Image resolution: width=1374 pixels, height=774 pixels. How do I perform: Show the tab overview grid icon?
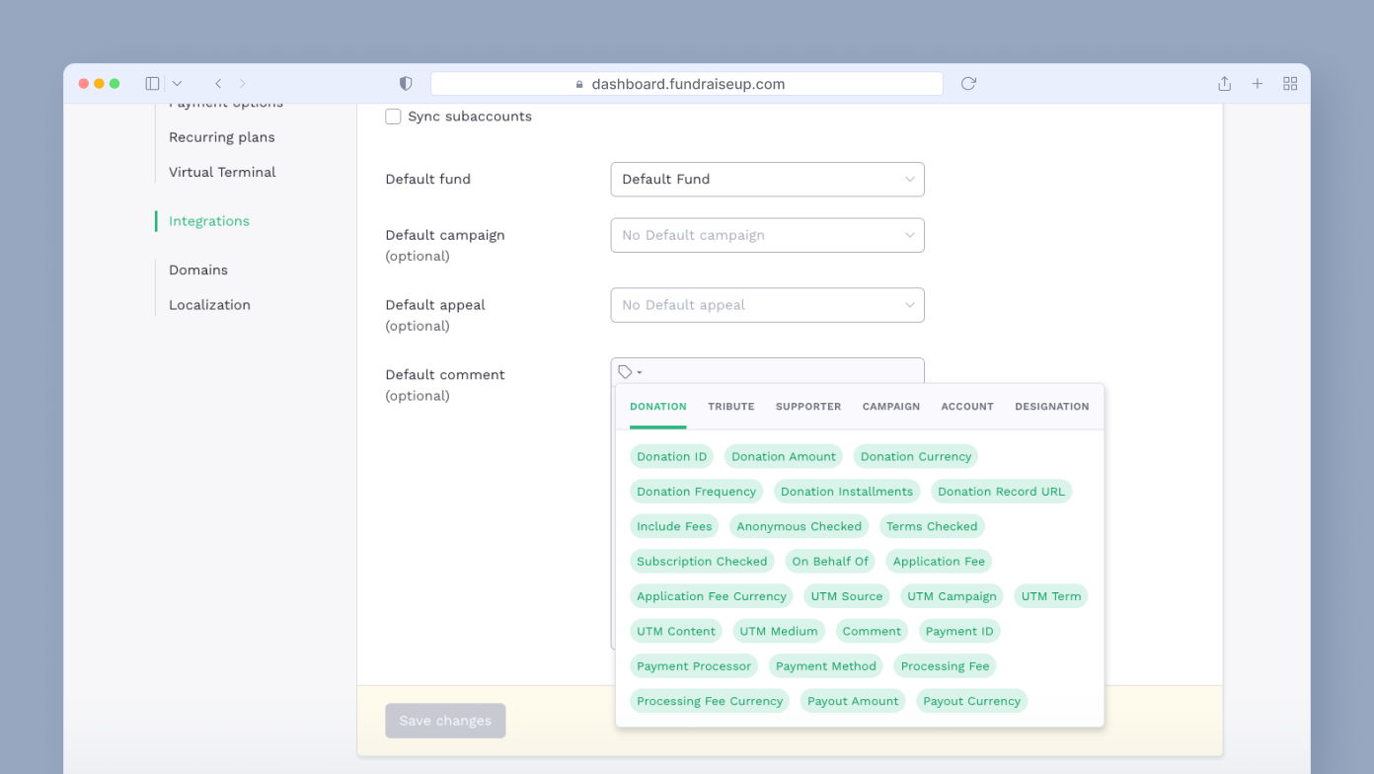tap(1290, 84)
